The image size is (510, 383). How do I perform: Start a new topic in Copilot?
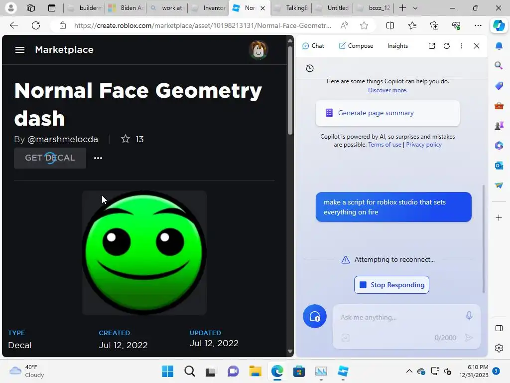click(x=315, y=316)
